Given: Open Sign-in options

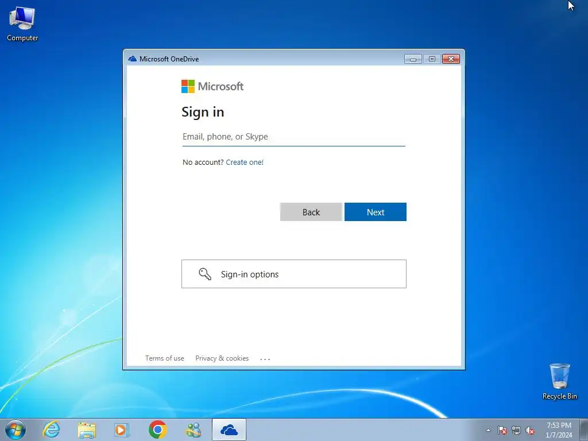Looking at the screenshot, I should tap(293, 274).
